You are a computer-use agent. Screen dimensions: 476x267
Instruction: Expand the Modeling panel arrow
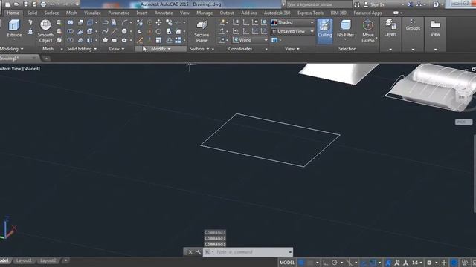[x=22, y=49]
